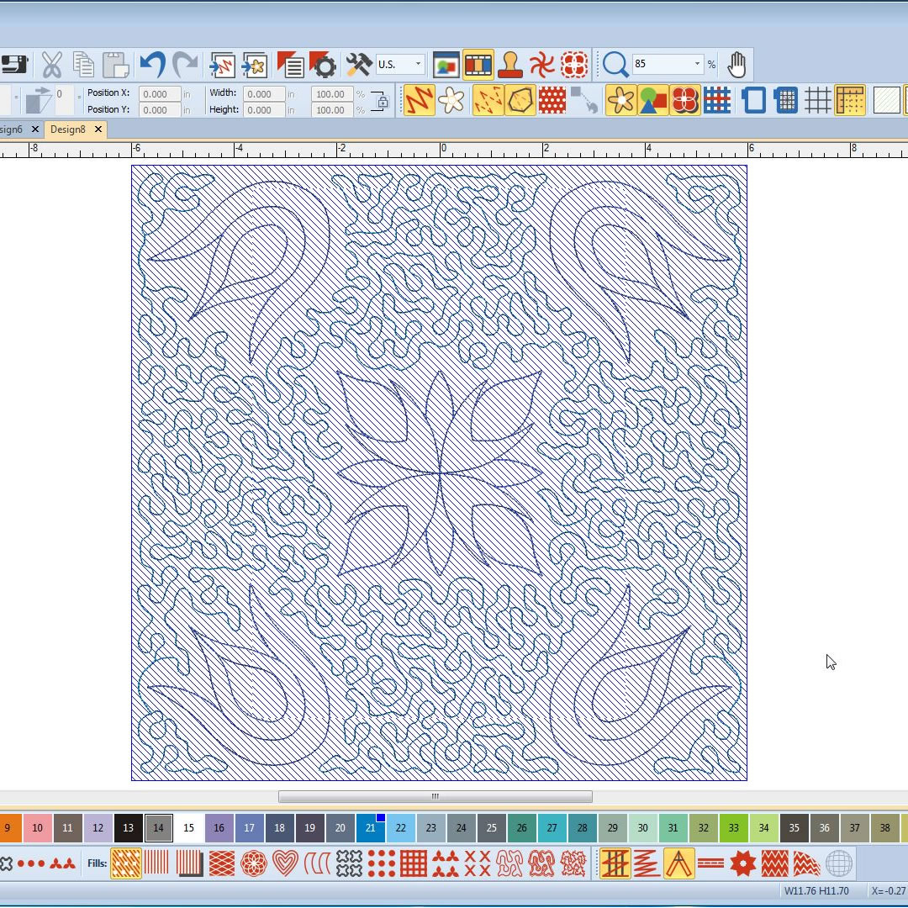Select the red starburst stitch icon
Image resolution: width=908 pixels, height=908 pixels.
point(743,863)
